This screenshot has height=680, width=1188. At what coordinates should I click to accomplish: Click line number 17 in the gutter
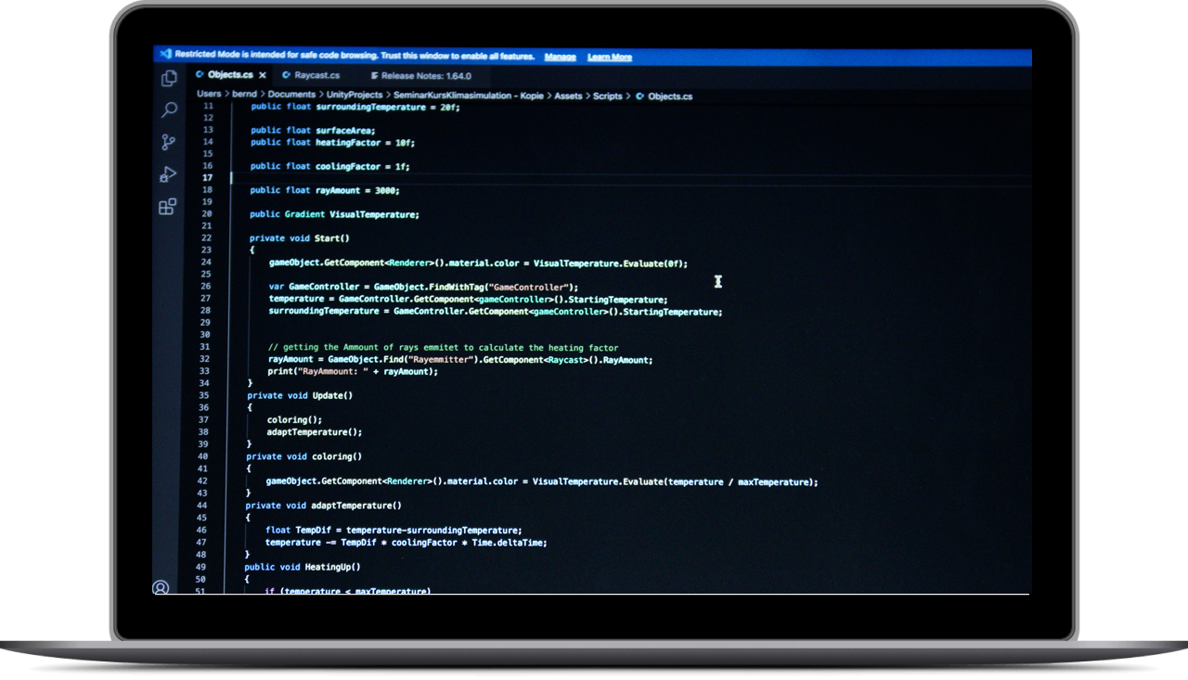(207, 177)
